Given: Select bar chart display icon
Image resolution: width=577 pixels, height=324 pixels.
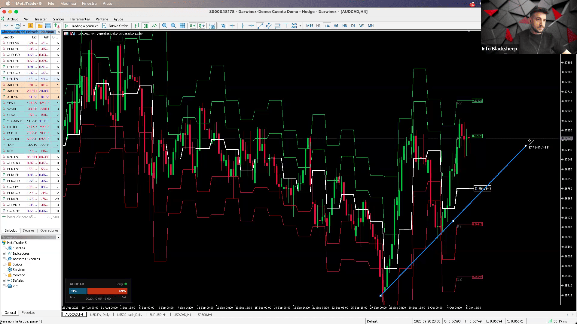Looking at the screenshot, I should pyautogui.click(x=137, y=26).
